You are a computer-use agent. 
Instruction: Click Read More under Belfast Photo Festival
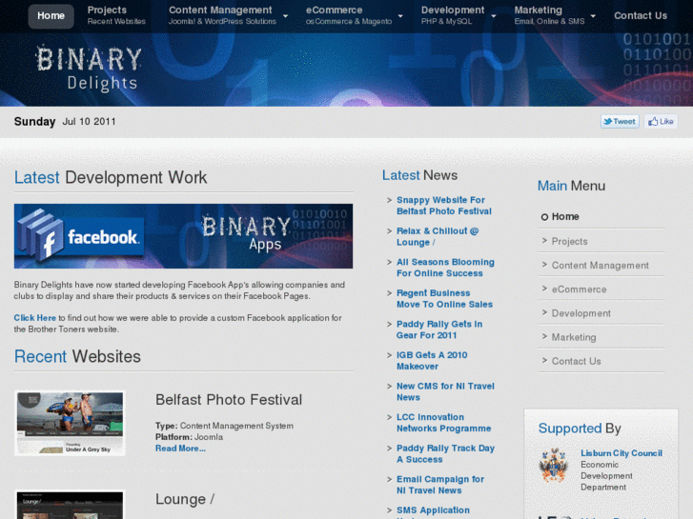[x=180, y=449]
